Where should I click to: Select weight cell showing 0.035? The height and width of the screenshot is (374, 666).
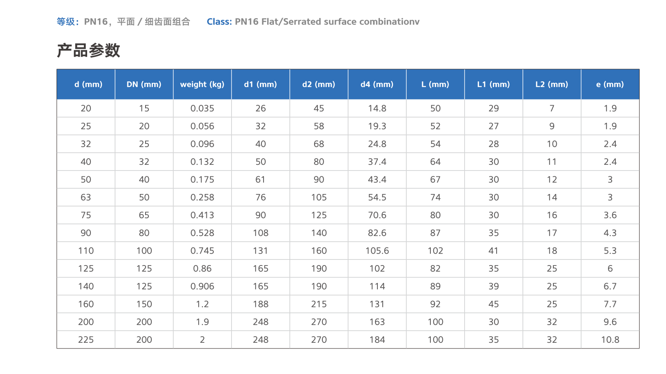pyautogui.click(x=202, y=109)
